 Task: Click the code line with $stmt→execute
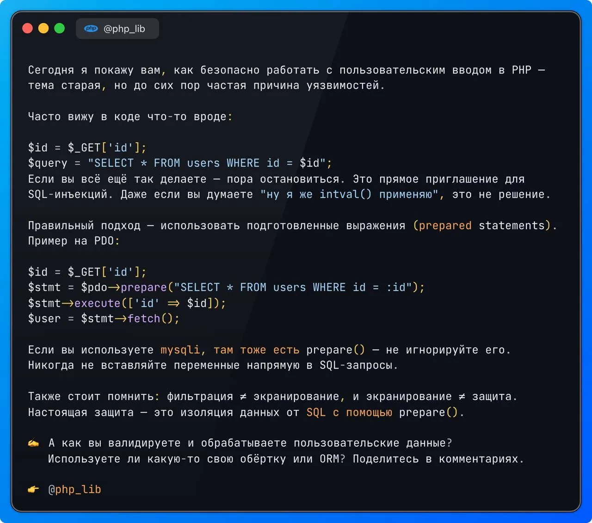[127, 303]
